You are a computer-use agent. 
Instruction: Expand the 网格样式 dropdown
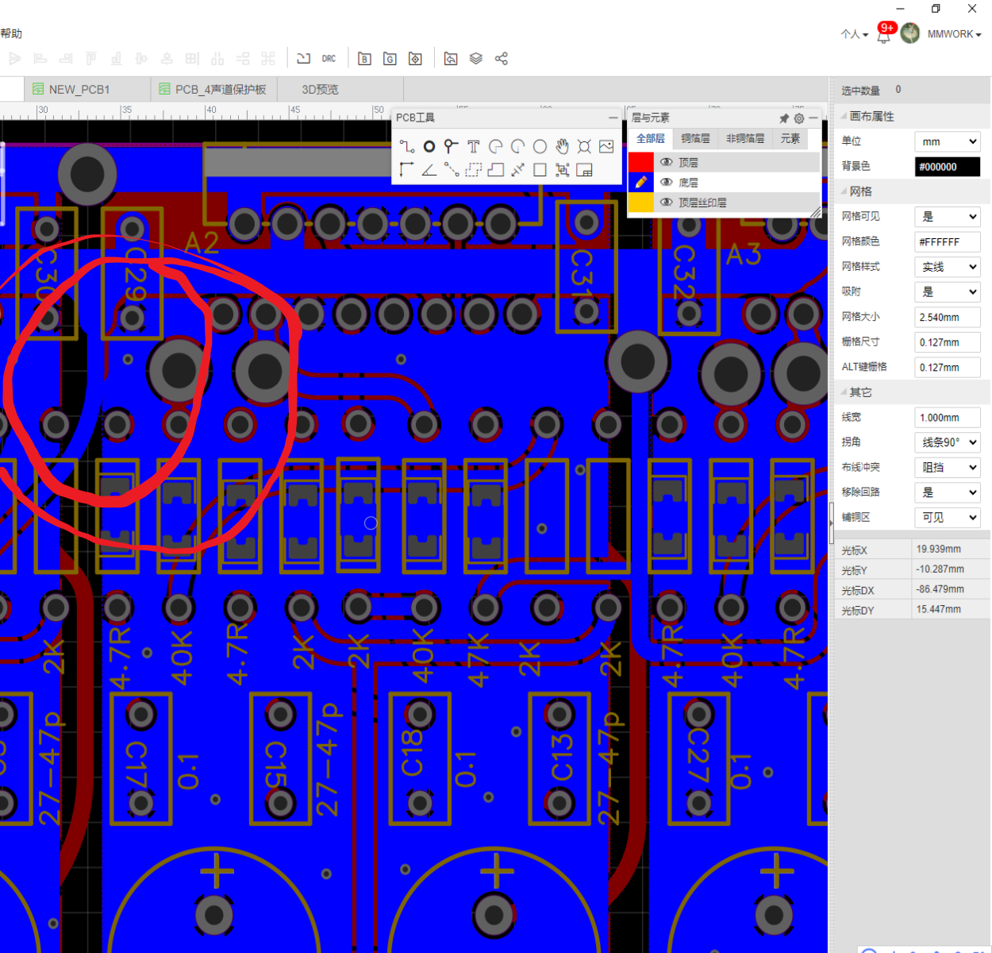[948, 267]
